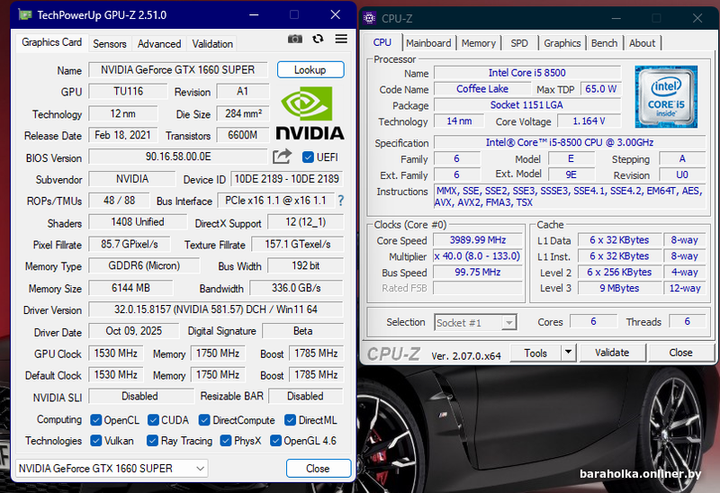
Task: Toggle the CUDA checkbox
Action: [x=153, y=420]
